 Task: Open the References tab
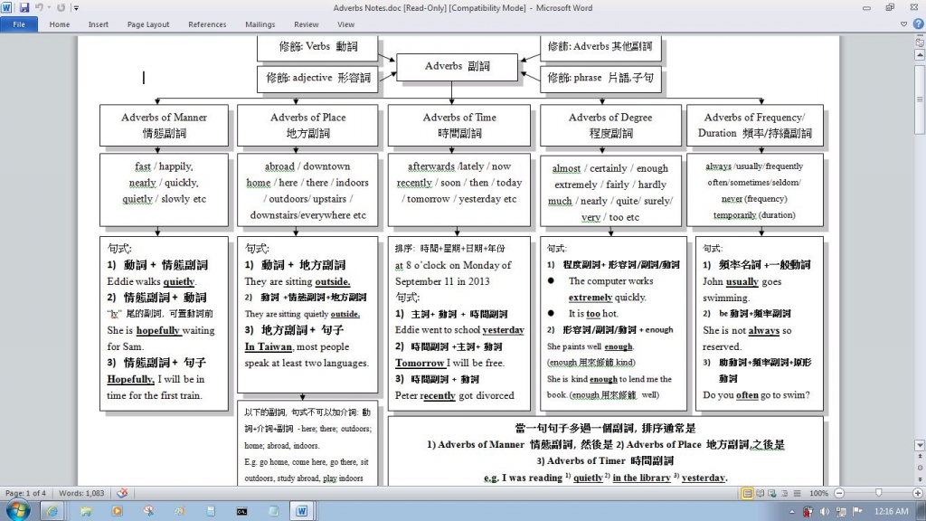tap(207, 24)
